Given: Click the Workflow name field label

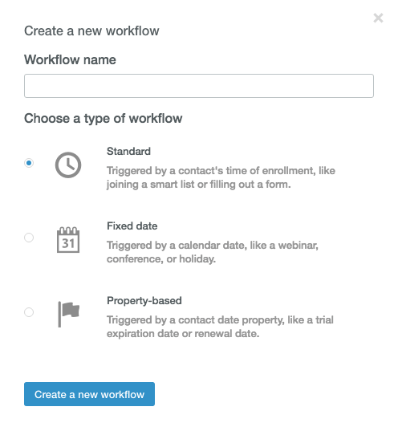Looking at the screenshot, I should 70,59.
